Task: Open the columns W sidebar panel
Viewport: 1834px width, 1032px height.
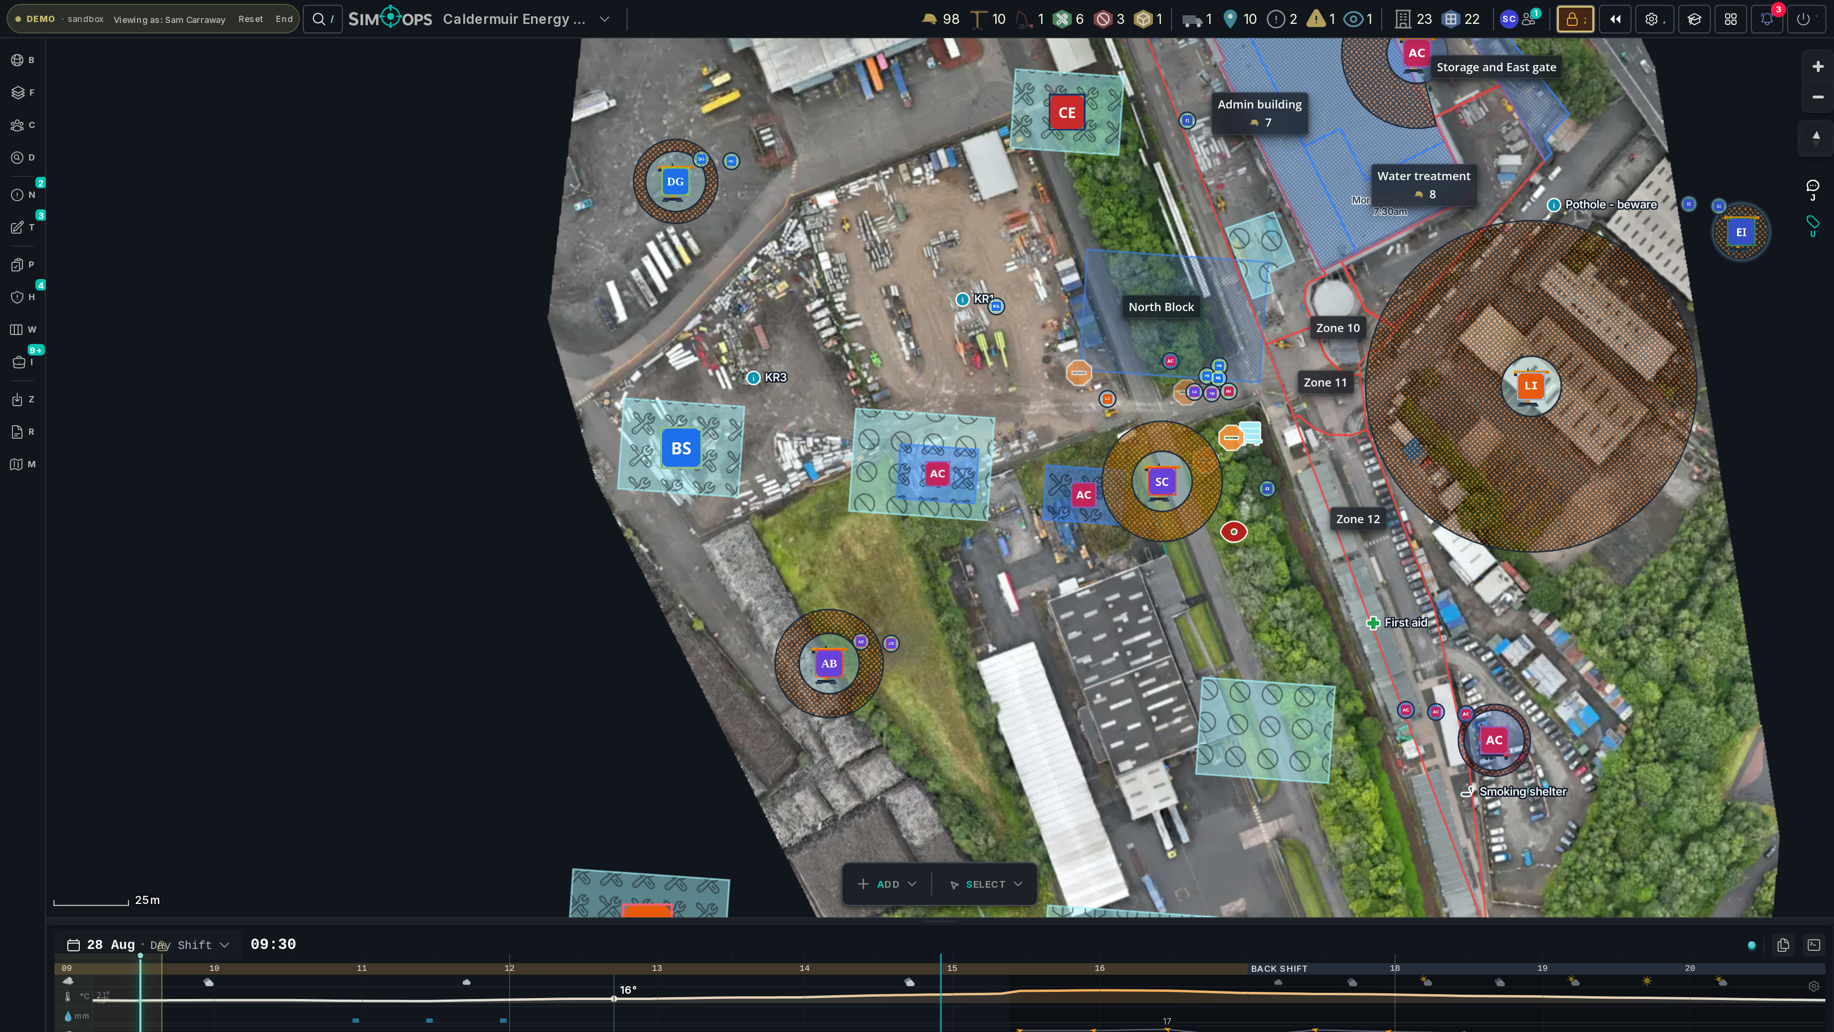Action: pyautogui.click(x=23, y=329)
